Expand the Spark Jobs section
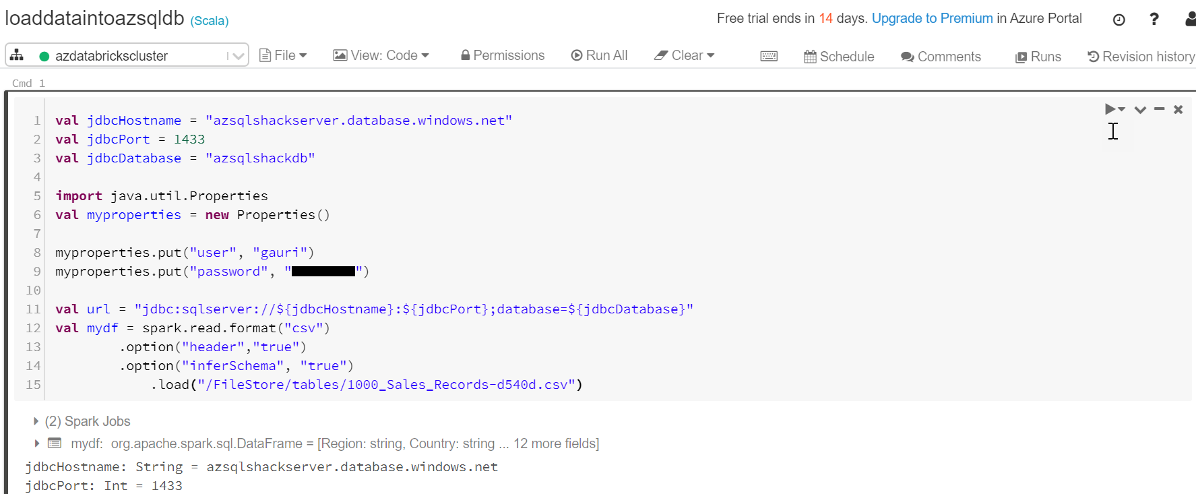 (x=36, y=421)
